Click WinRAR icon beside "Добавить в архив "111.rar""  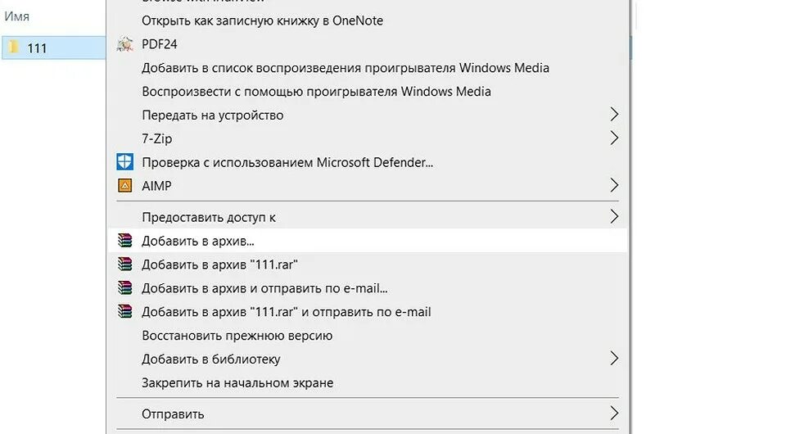pyautogui.click(x=124, y=264)
